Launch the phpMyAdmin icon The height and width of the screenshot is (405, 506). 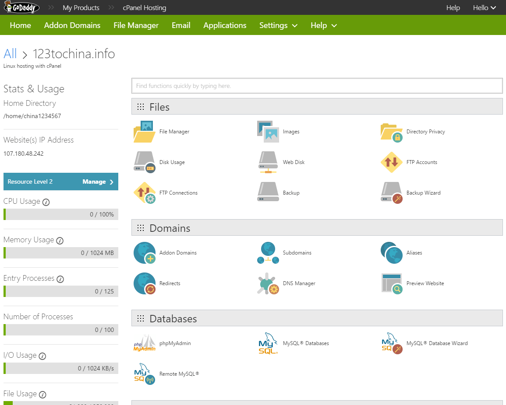click(x=144, y=343)
